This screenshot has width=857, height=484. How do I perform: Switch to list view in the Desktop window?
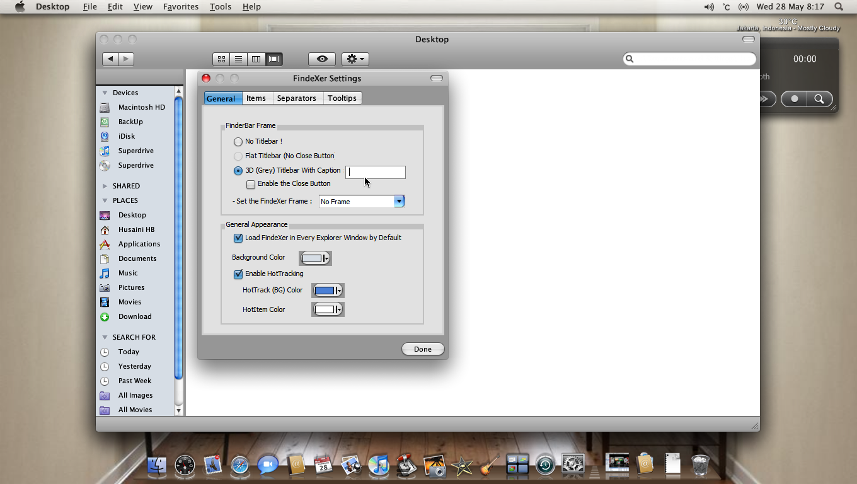pyautogui.click(x=239, y=59)
